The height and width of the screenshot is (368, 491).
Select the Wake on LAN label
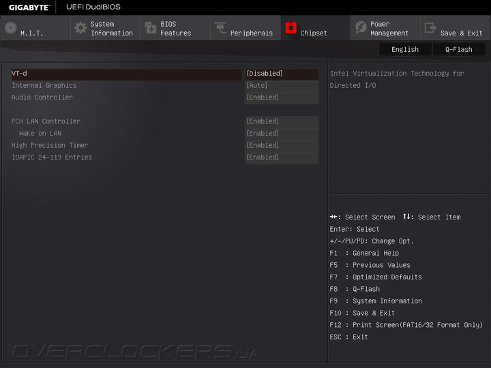click(40, 134)
